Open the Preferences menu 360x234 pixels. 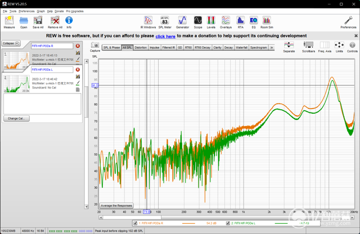tap(26, 11)
